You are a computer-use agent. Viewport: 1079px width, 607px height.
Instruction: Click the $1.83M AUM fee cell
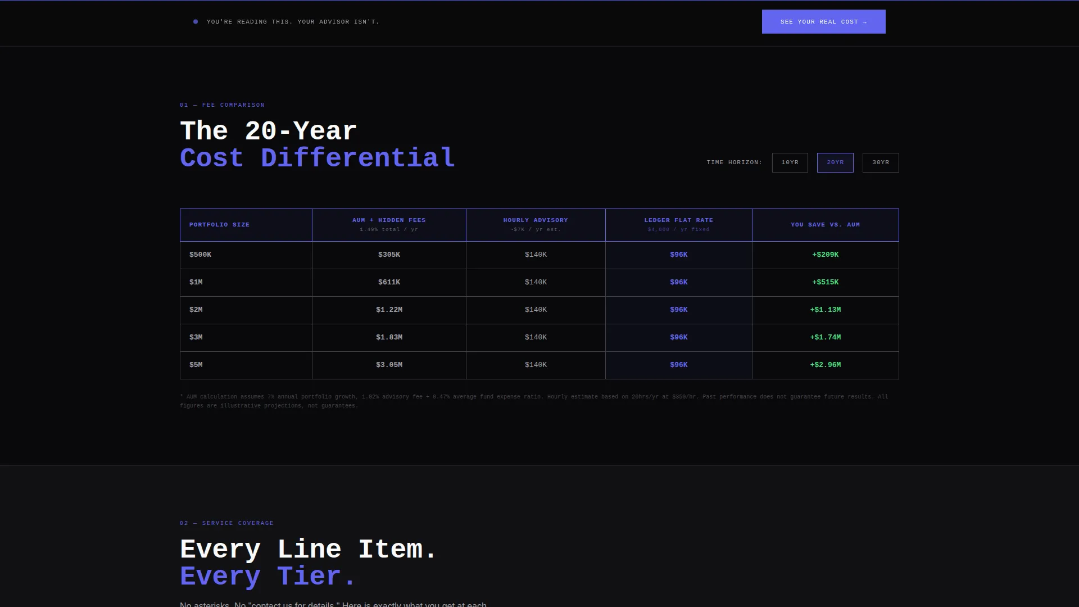389,338
